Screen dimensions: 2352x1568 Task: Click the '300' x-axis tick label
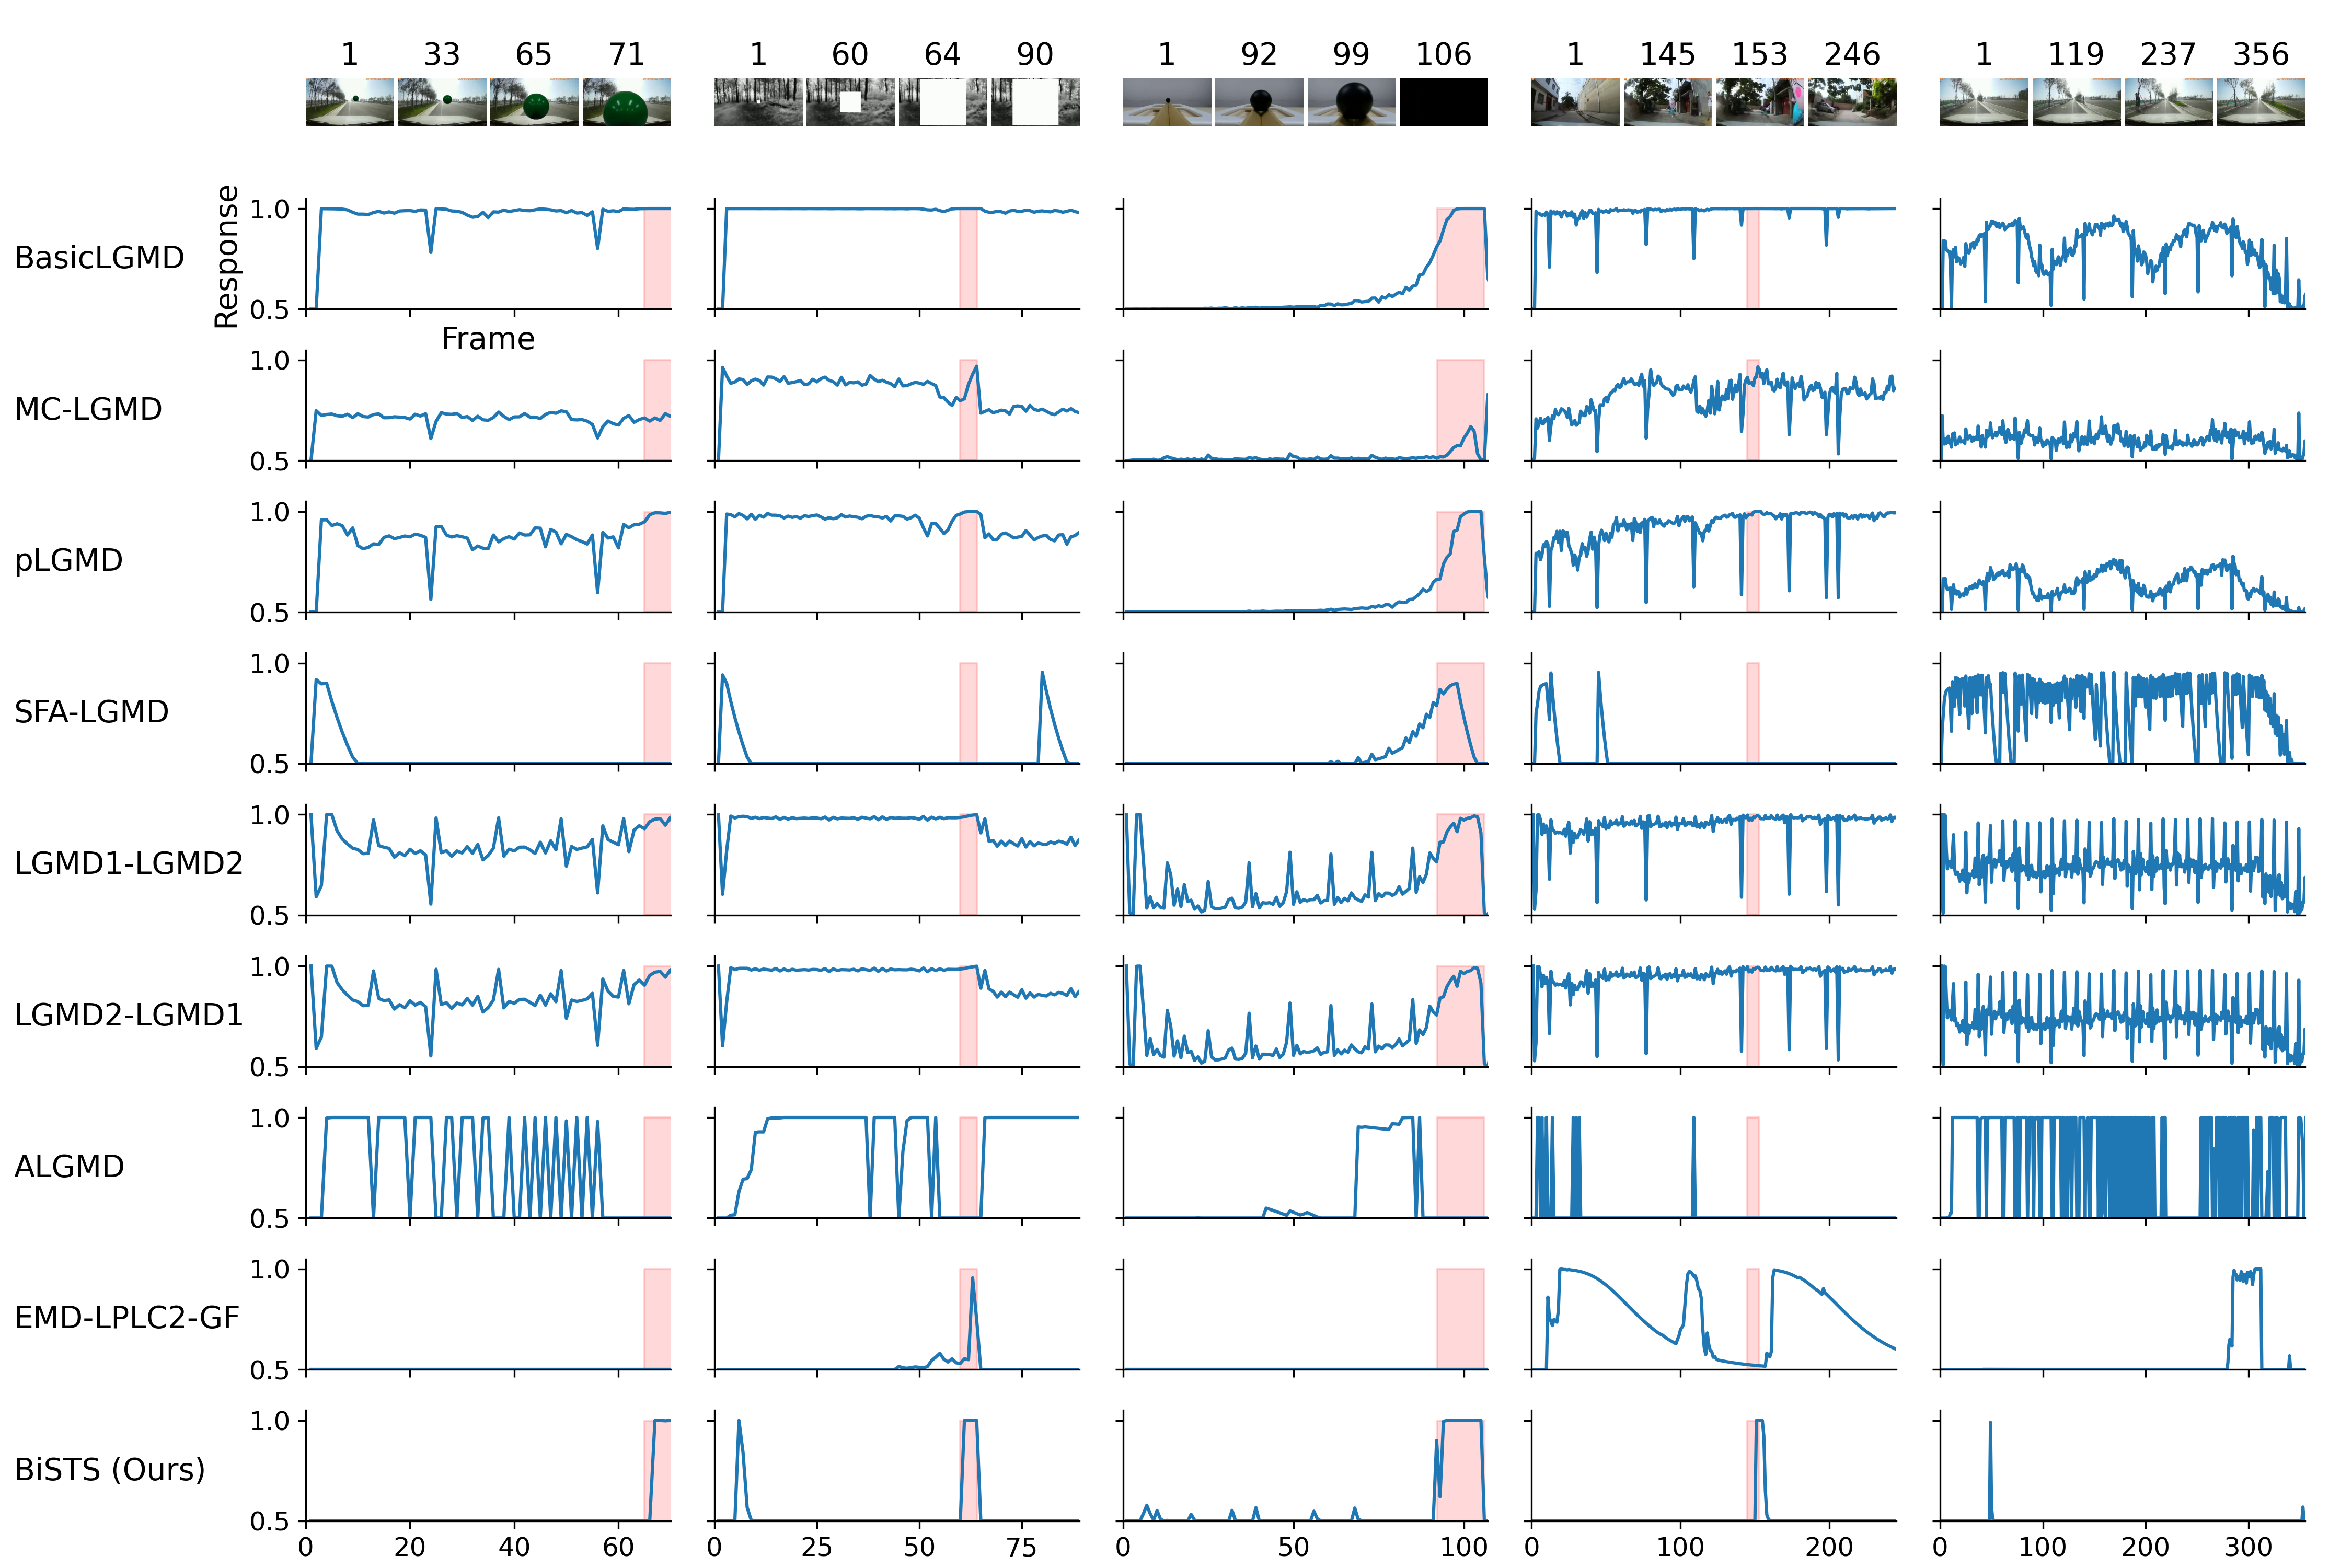2249,1547
